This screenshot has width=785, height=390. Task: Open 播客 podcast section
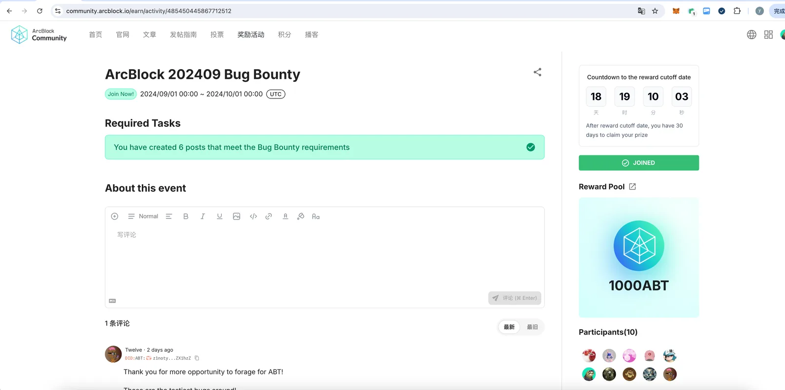click(x=312, y=35)
